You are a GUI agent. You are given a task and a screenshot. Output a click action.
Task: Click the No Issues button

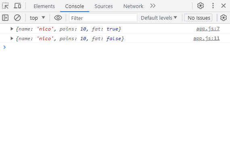tap(198, 18)
